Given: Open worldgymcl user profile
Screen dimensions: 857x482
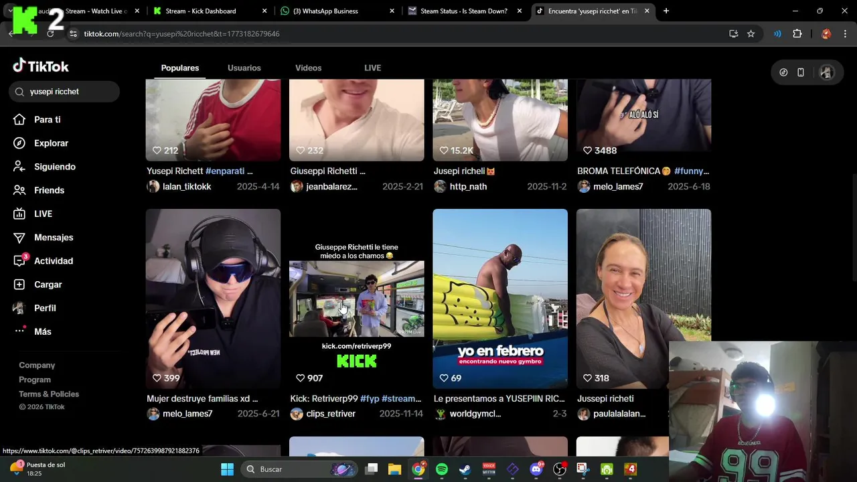Looking at the screenshot, I should pos(475,414).
